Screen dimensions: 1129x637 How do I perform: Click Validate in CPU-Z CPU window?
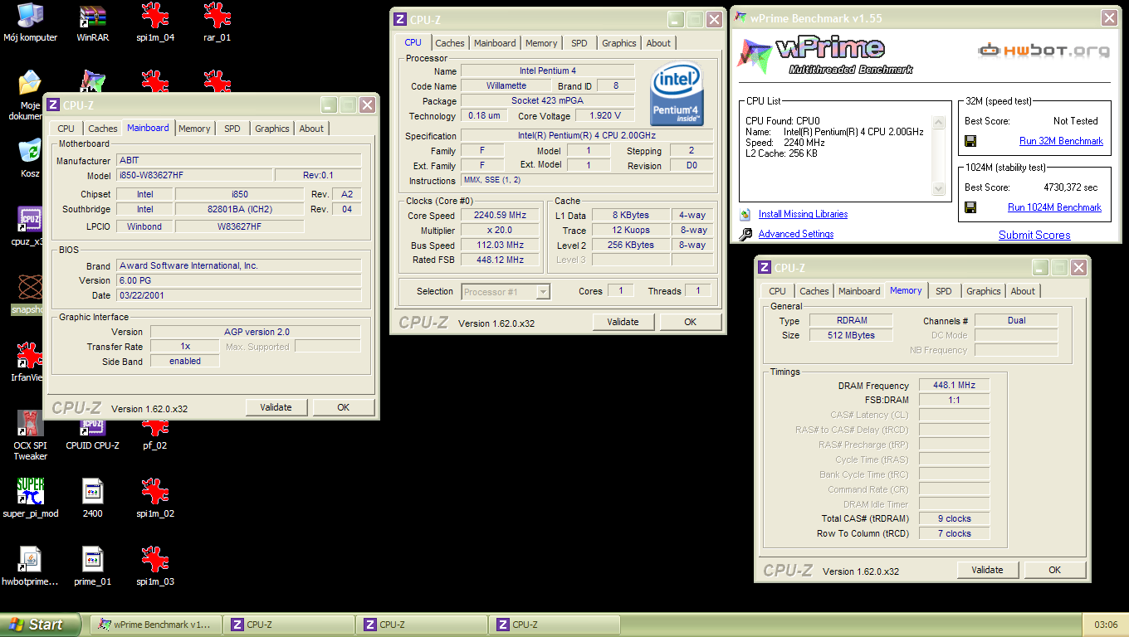(x=623, y=322)
